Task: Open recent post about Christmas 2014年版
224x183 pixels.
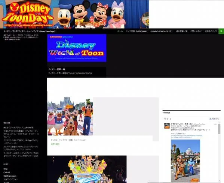Action: (18, 127)
